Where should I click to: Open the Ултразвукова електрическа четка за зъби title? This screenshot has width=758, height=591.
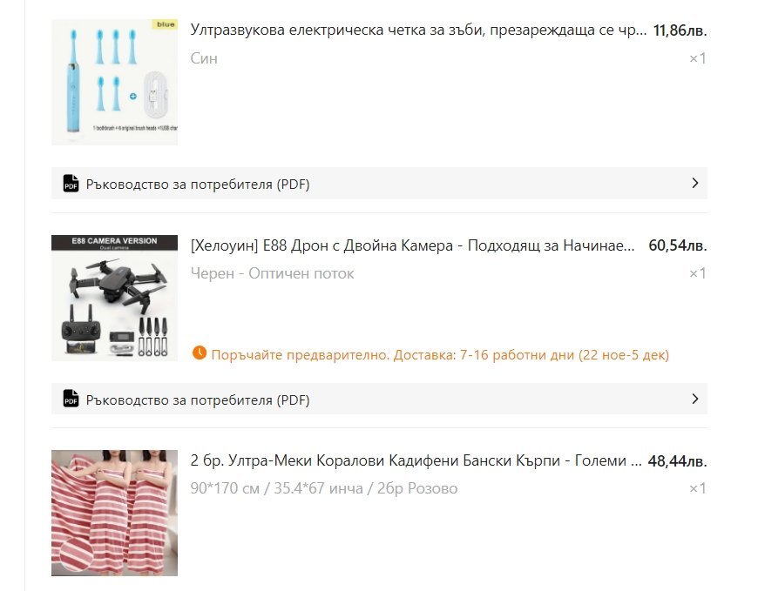[x=418, y=30]
